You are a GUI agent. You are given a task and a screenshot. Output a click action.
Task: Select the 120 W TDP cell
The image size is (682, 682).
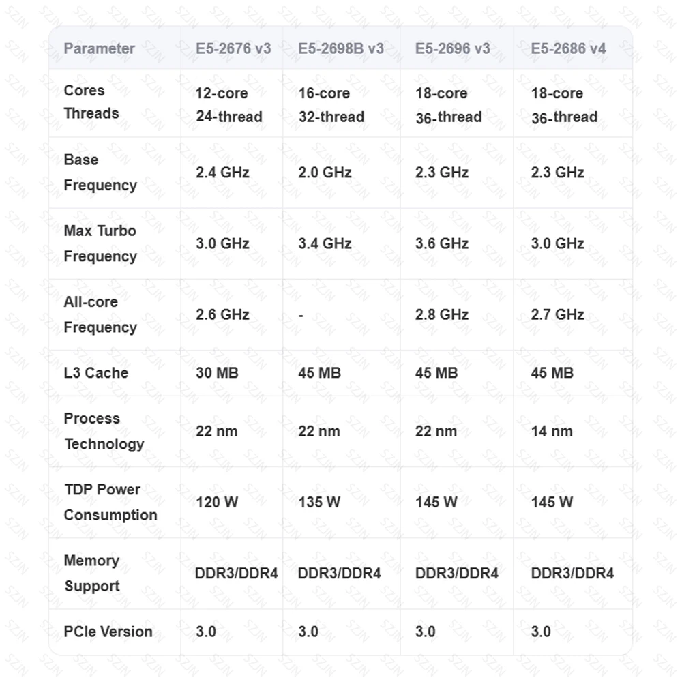[x=217, y=502]
